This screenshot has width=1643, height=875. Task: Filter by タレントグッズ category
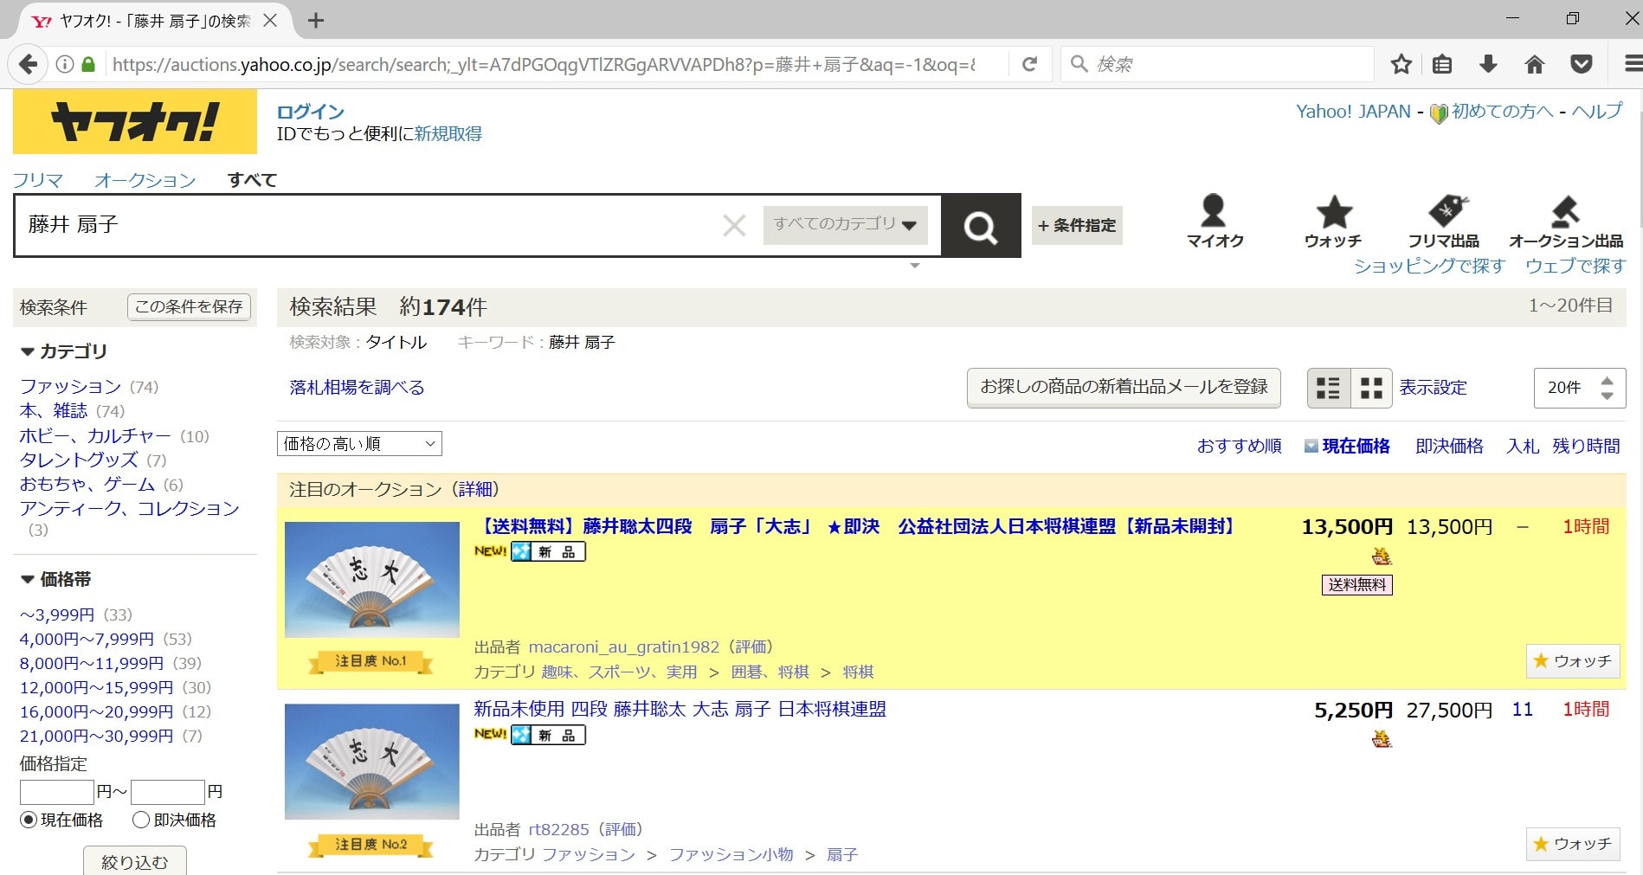[79, 460]
